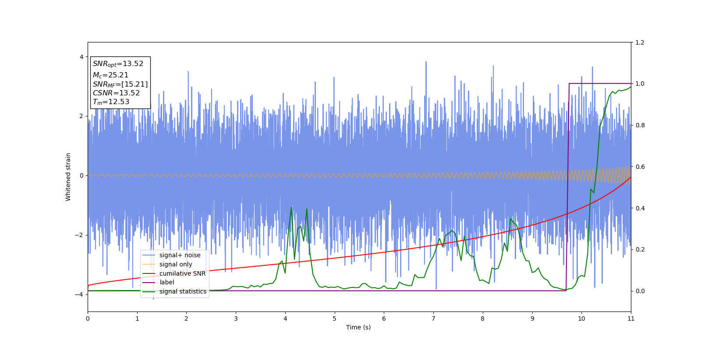Click the x-axis tick label 11
Viewport: 701px width, 350px height.
[631, 318]
